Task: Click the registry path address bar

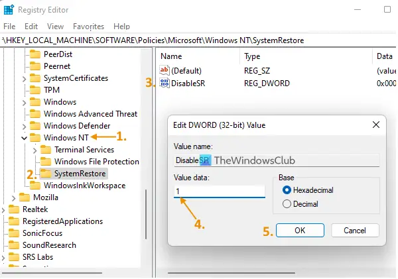Action: tap(198, 40)
